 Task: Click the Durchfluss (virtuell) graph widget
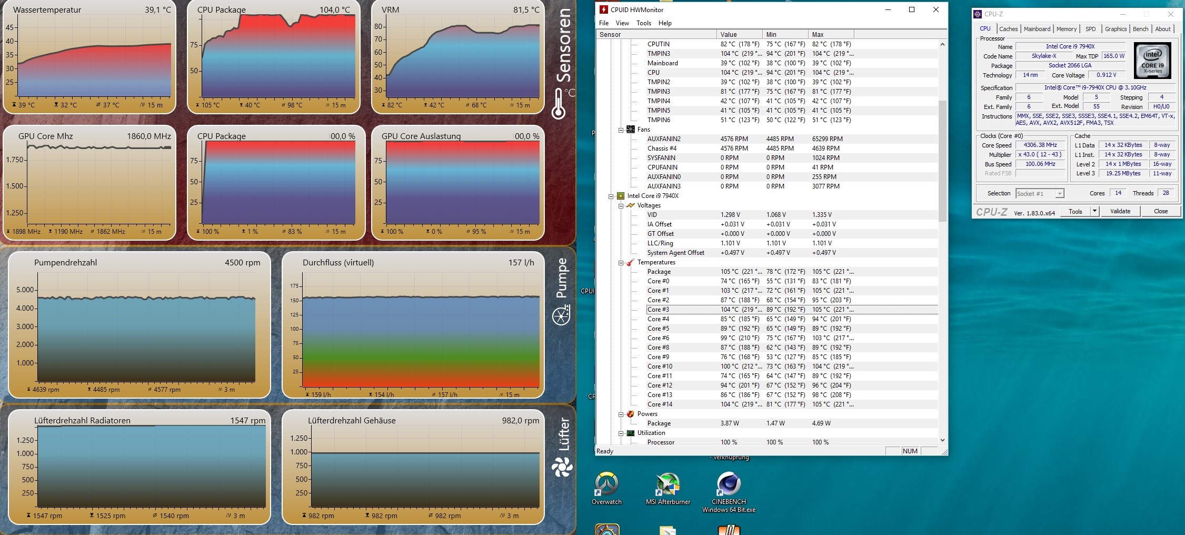point(413,325)
